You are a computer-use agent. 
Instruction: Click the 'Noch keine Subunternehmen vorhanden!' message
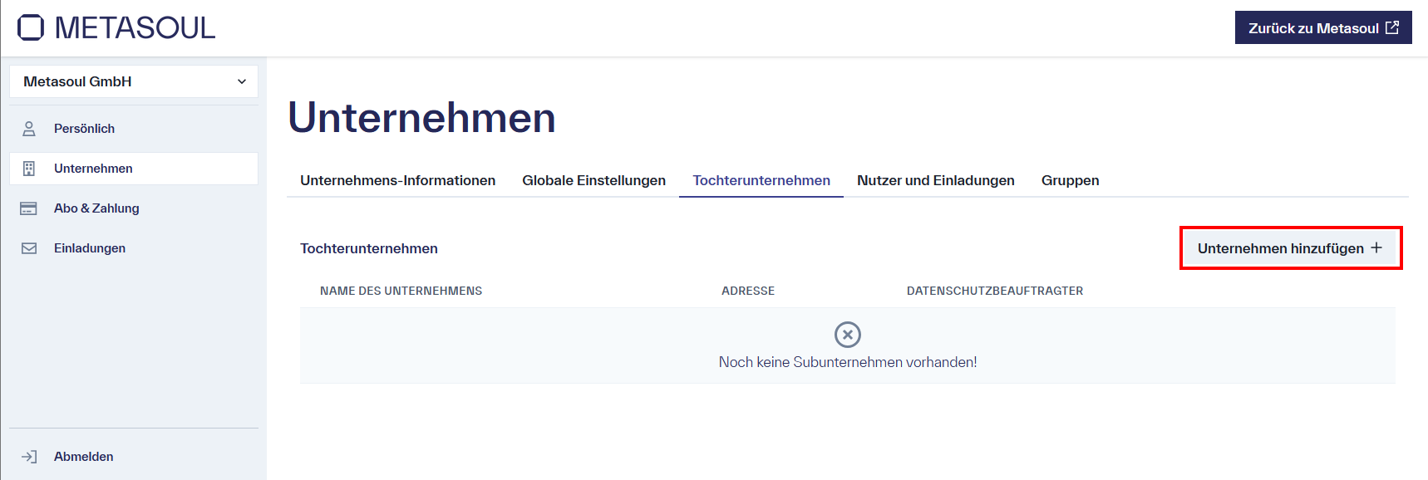(x=848, y=362)
